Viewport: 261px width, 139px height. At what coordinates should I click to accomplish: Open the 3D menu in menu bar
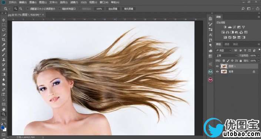[x=83, y=3]
